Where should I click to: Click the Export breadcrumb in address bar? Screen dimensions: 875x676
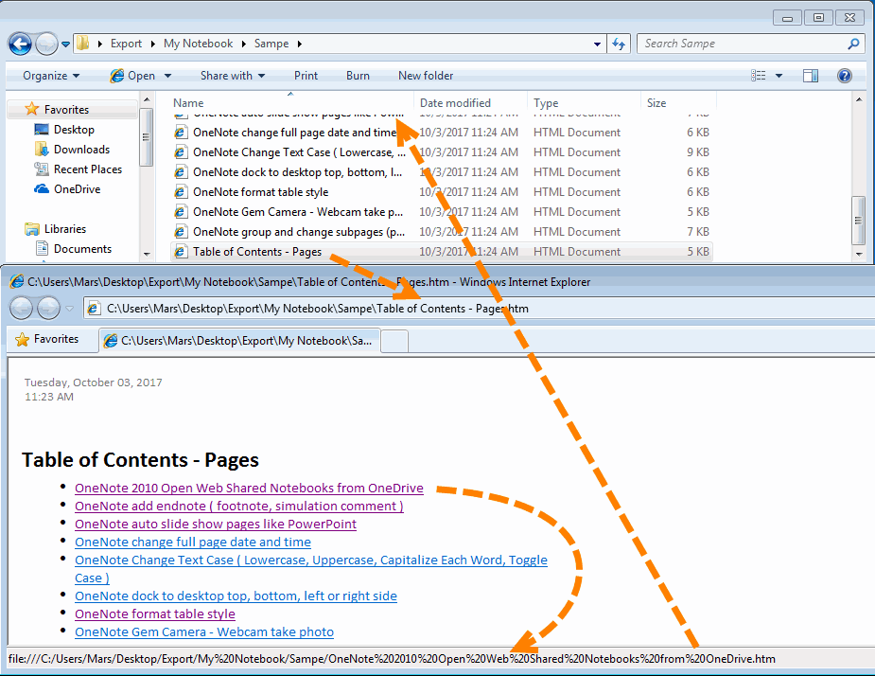pos(126,44)
